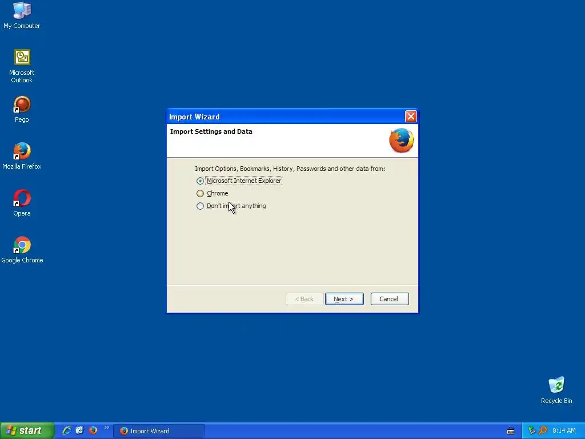
Task: Open My Computer desktop icon
Action: point(22,15)
